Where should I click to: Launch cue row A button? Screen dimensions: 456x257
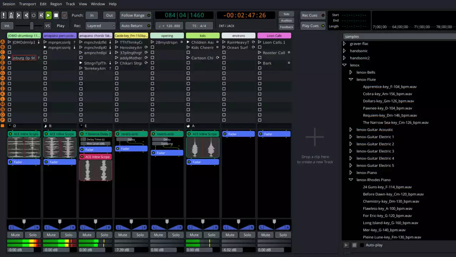pyautogui.click(x=3, y=42)
